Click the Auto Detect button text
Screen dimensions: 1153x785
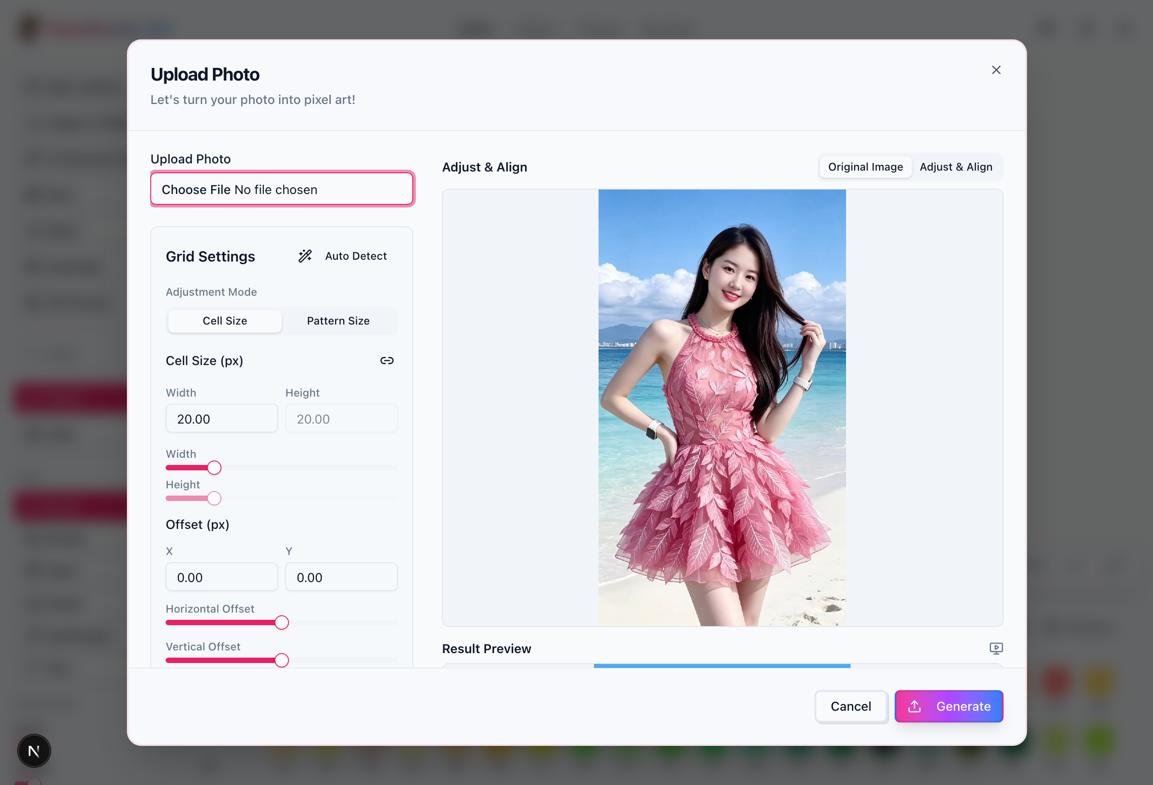tap(356, 256)
